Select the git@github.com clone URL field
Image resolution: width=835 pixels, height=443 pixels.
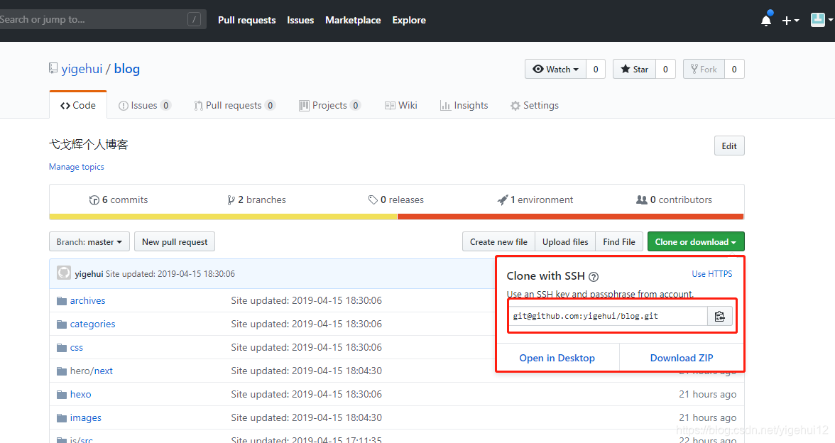608,317
